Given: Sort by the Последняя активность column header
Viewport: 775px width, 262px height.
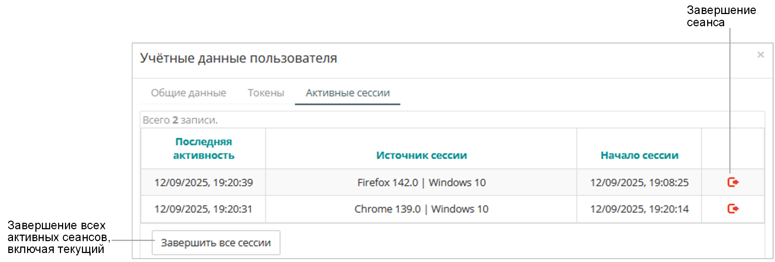Looking at the screenshot, I should click(x=204, y=149).
